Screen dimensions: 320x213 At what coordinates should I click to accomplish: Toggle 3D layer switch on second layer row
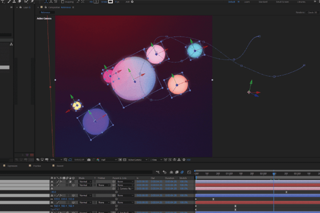[x=73, y=185]
